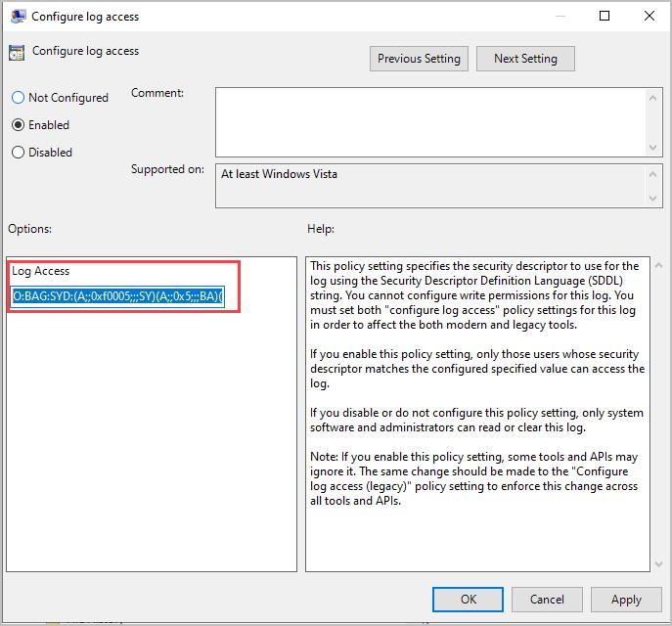Set the policy to Disabled
672x626 pixels.
pos(18,153)
